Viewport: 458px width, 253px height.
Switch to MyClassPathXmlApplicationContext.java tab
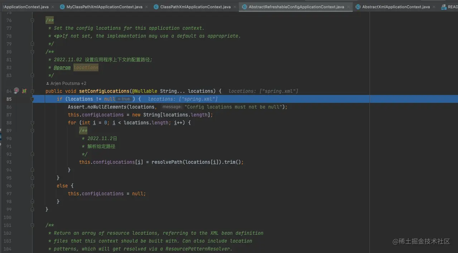[x=104, y=7]
